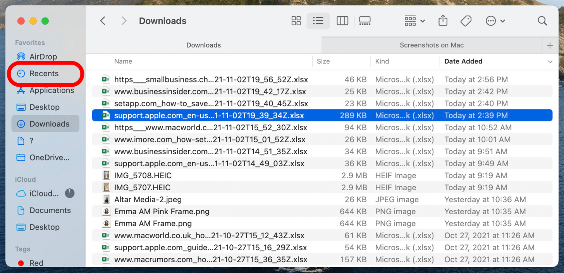The height and width of the screenshot is (273, 564).
Task: Switch to gallery view
Action: 365,21
